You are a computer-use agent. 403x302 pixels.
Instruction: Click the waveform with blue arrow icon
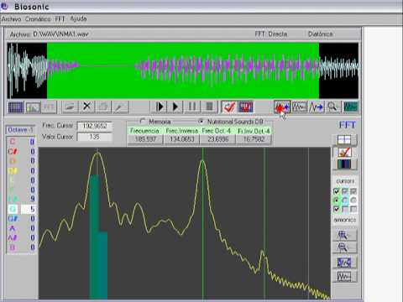[x=317, y=107]
